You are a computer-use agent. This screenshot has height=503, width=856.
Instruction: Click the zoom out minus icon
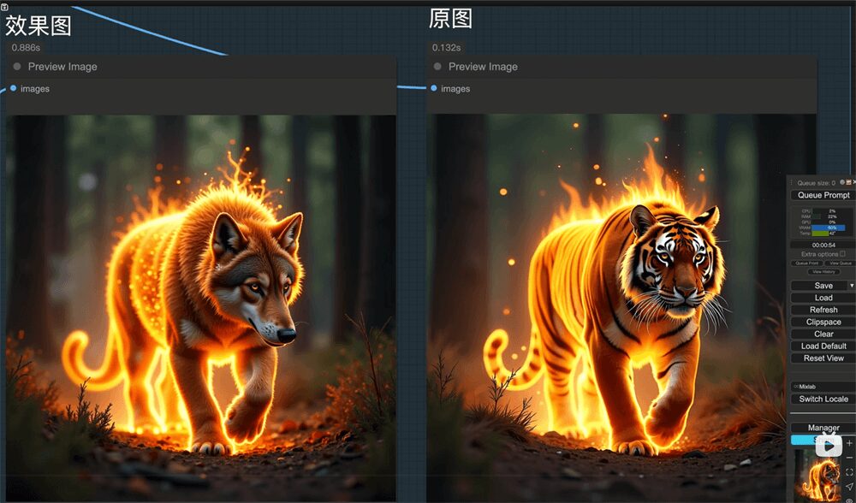(x=849, y=457)
